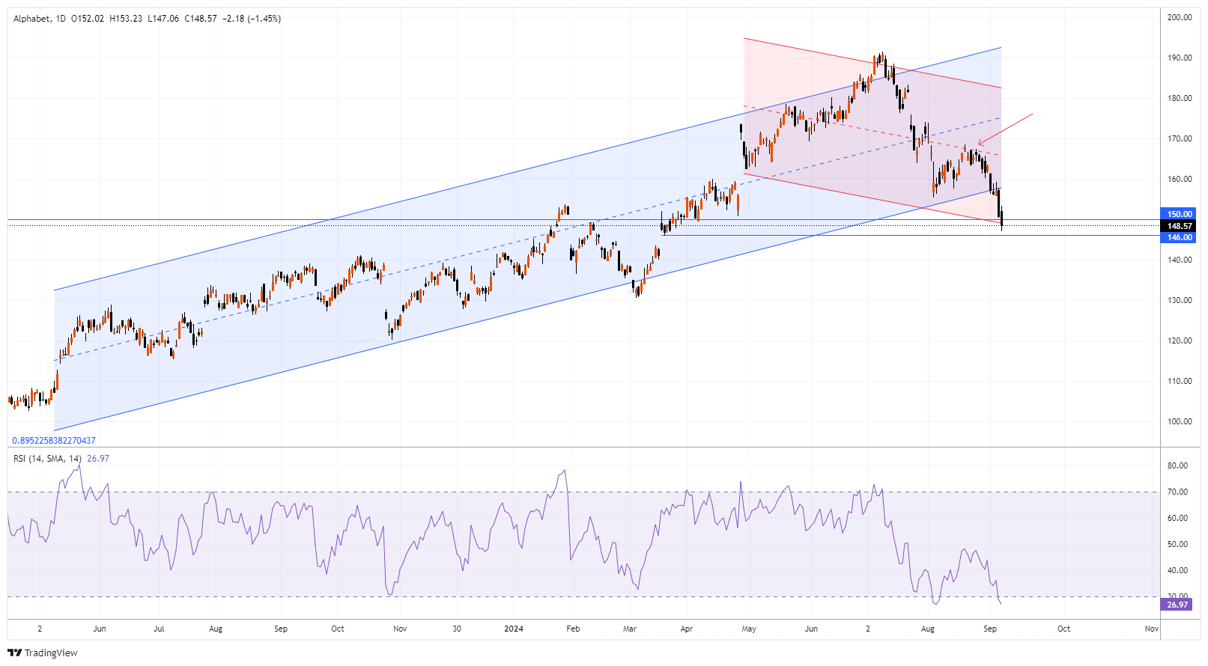Click the 130.00 price axis label

1180,300
